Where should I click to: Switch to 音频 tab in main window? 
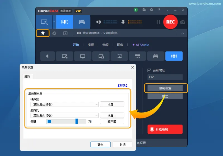pos(105,45)
